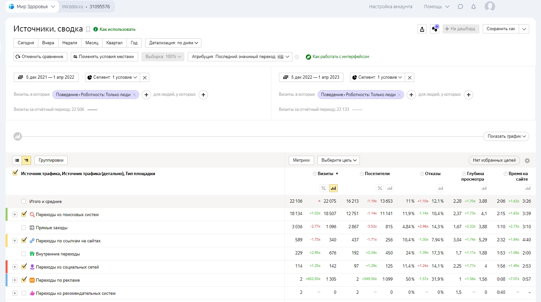The image size is (541, 302).
Task: Open the chat messages icon
Action: pos(460,7)
